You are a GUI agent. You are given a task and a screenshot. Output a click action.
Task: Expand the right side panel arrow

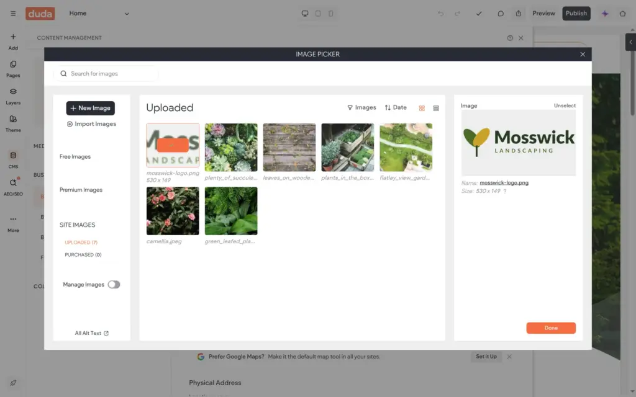(630, 42)
